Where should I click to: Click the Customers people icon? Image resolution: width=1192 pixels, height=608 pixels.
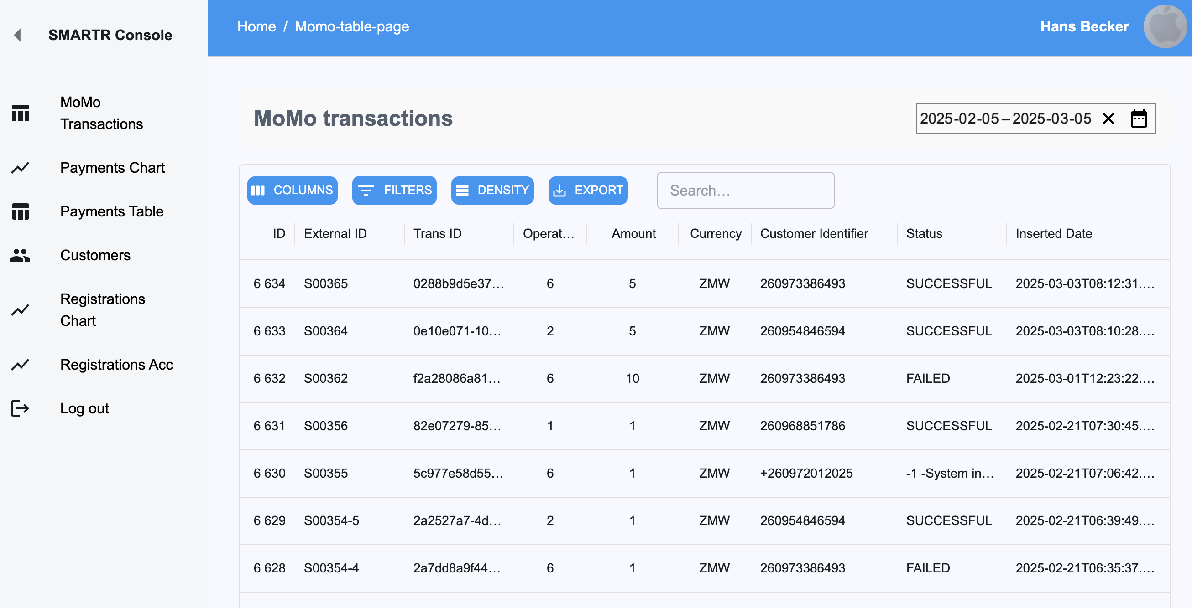[21, 255]
